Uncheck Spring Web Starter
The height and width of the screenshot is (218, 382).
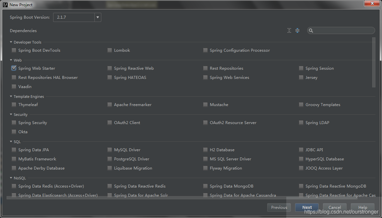click(14, 68)
